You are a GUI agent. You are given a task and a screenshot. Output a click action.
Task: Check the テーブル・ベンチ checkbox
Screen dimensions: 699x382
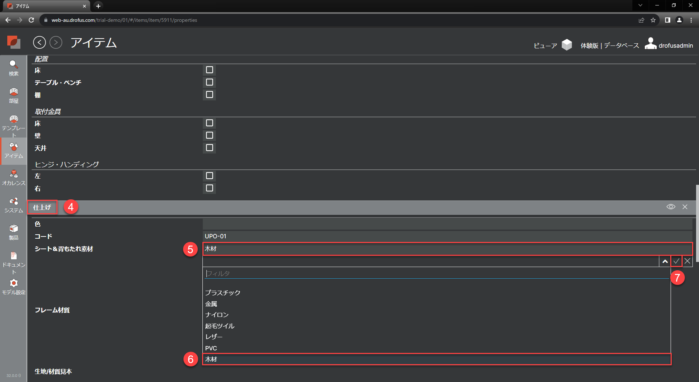[x=209, y=82]
